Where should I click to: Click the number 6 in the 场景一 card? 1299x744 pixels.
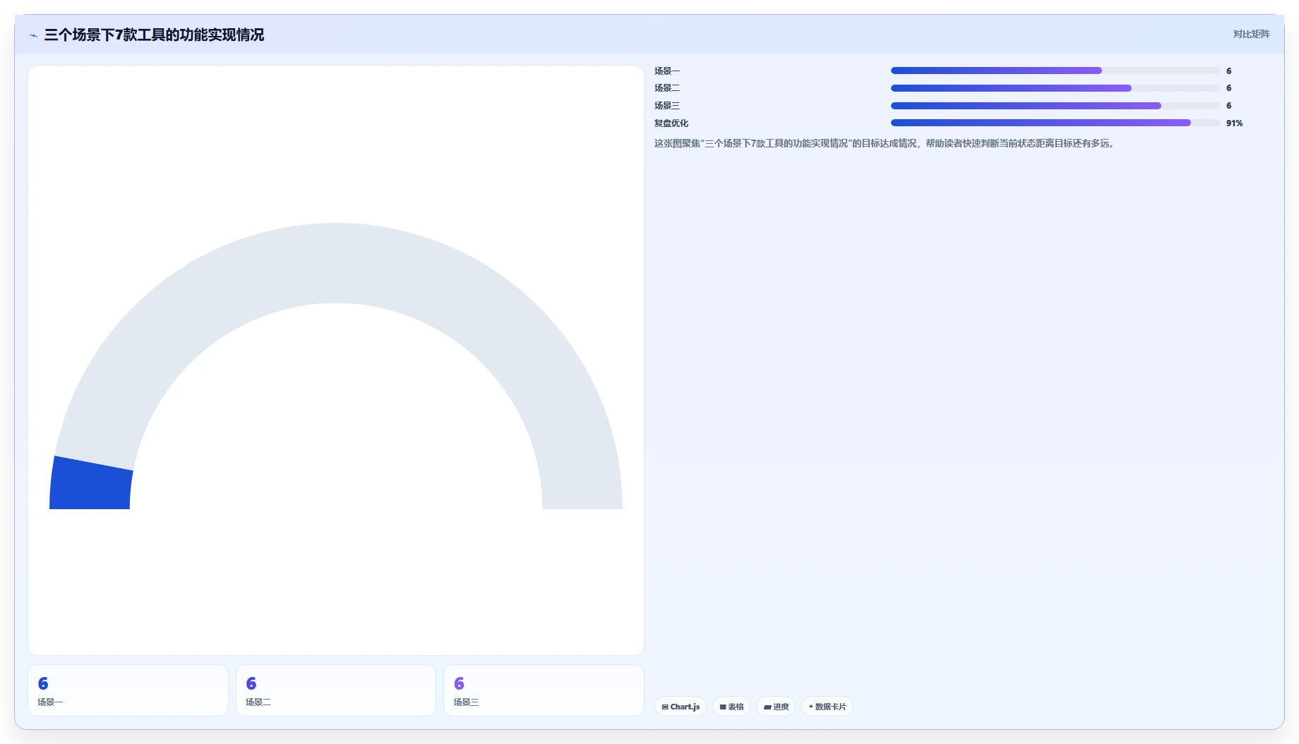coord(43,683)
